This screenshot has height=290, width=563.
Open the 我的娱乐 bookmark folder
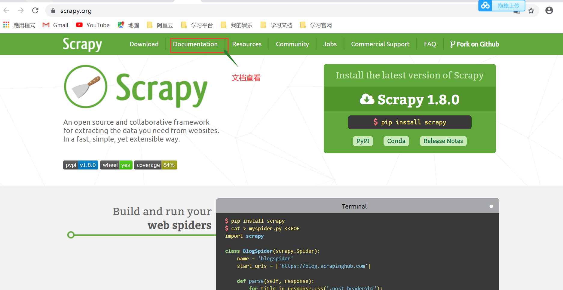237,25
